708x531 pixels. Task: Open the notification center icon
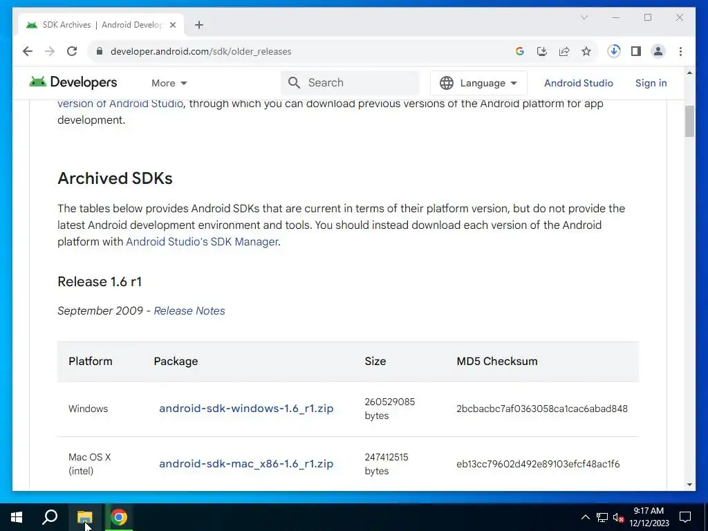click(685, 517)
